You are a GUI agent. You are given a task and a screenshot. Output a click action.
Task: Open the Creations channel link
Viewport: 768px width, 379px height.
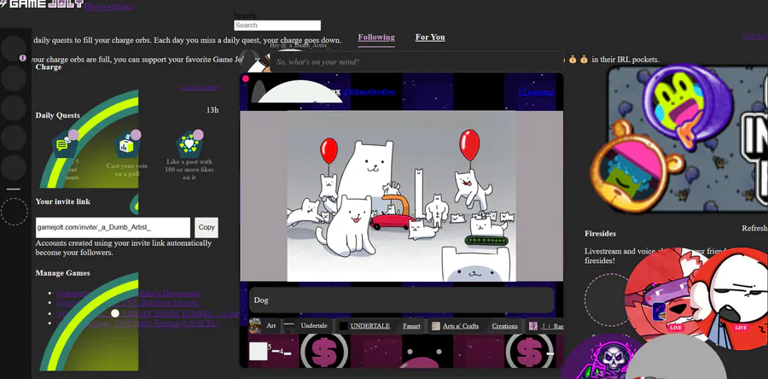tap(504, 326)
